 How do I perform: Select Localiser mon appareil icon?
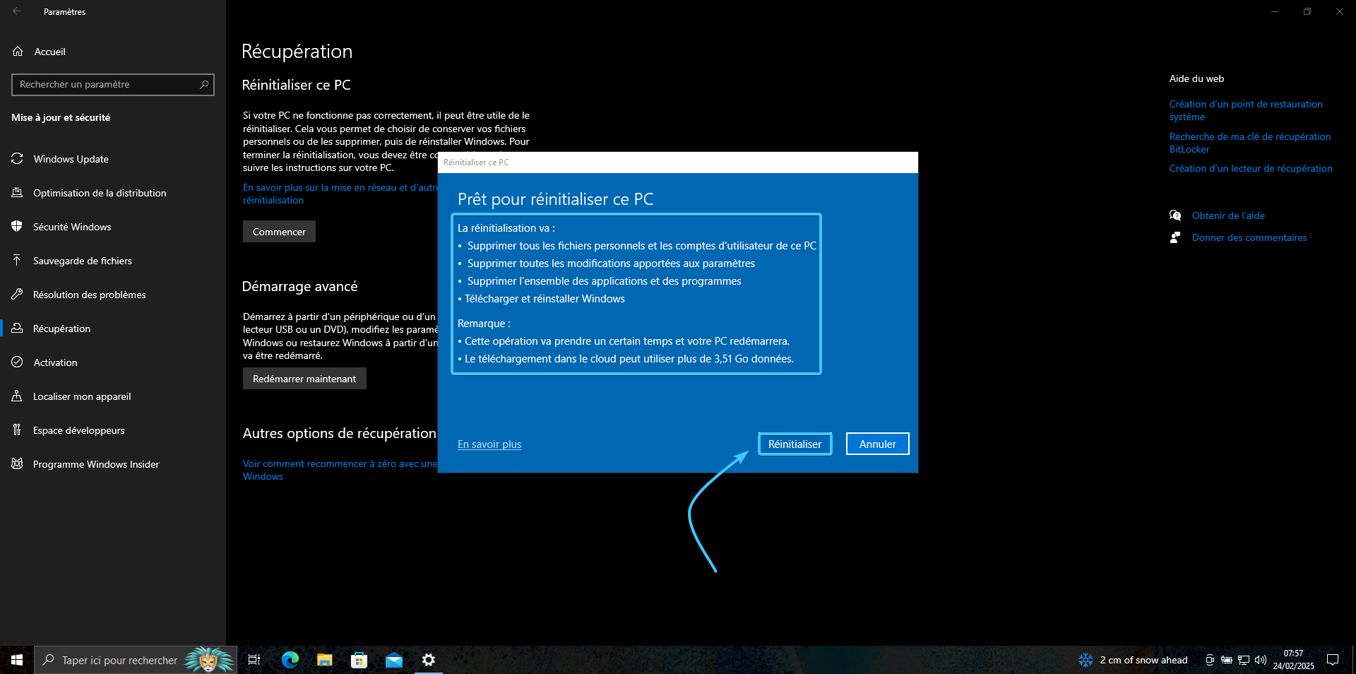tap(17, 396)
